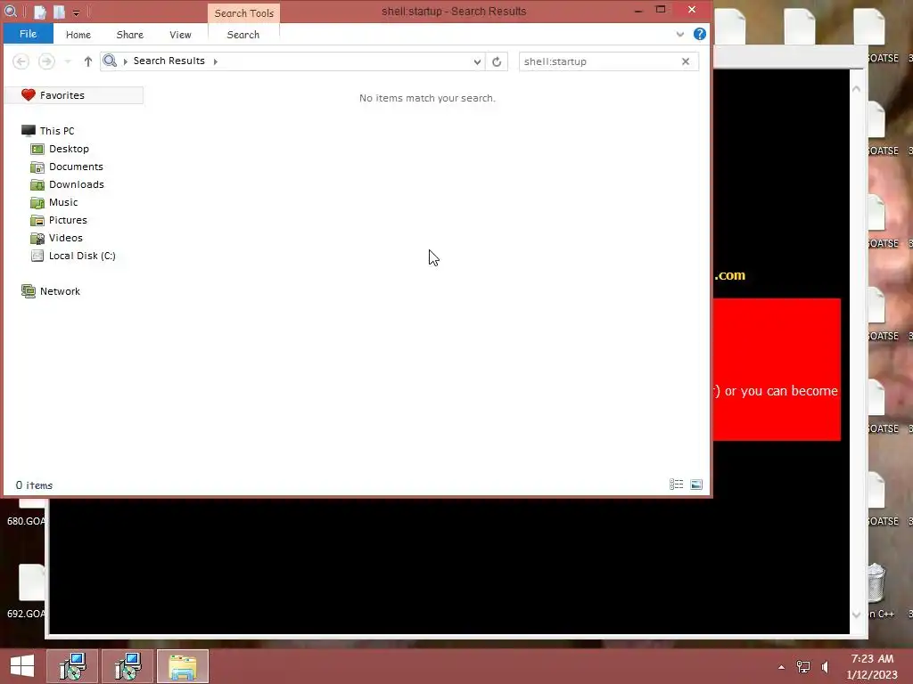
Task: Switch to Large icons view in status bar
Action: click(x=696, y=484)
